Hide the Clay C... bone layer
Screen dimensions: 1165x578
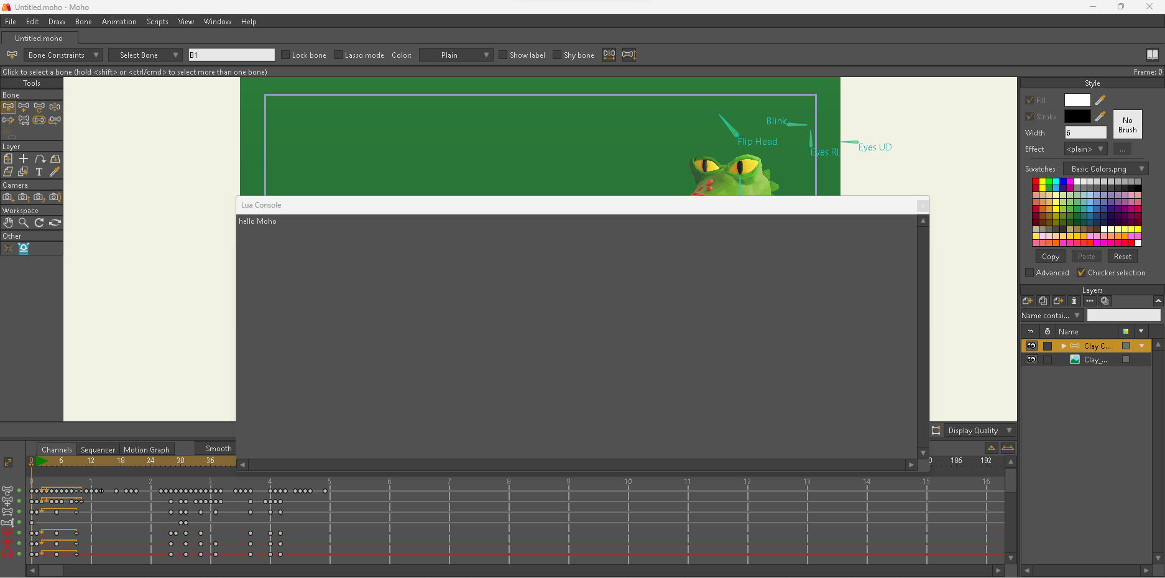coord(1031,346)
